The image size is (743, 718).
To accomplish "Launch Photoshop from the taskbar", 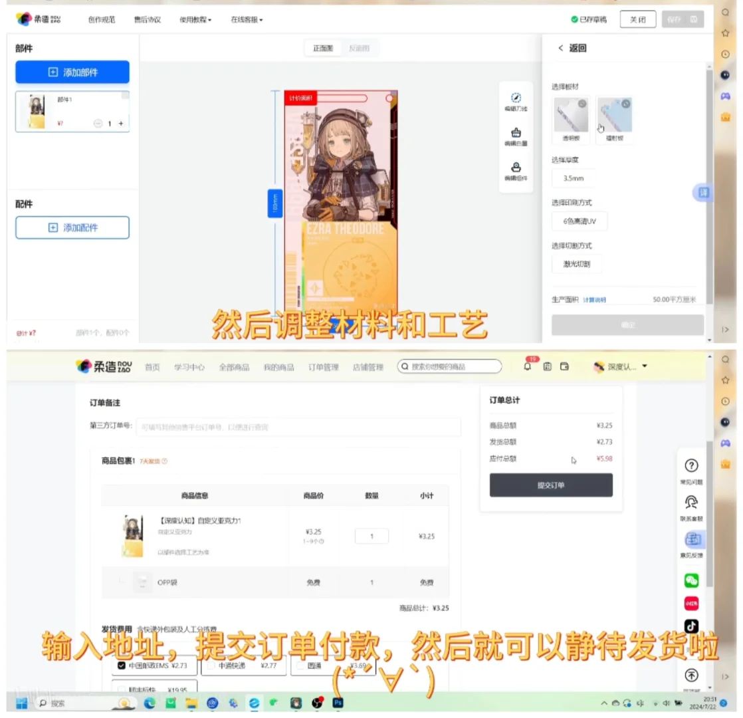I will [338, 703].
